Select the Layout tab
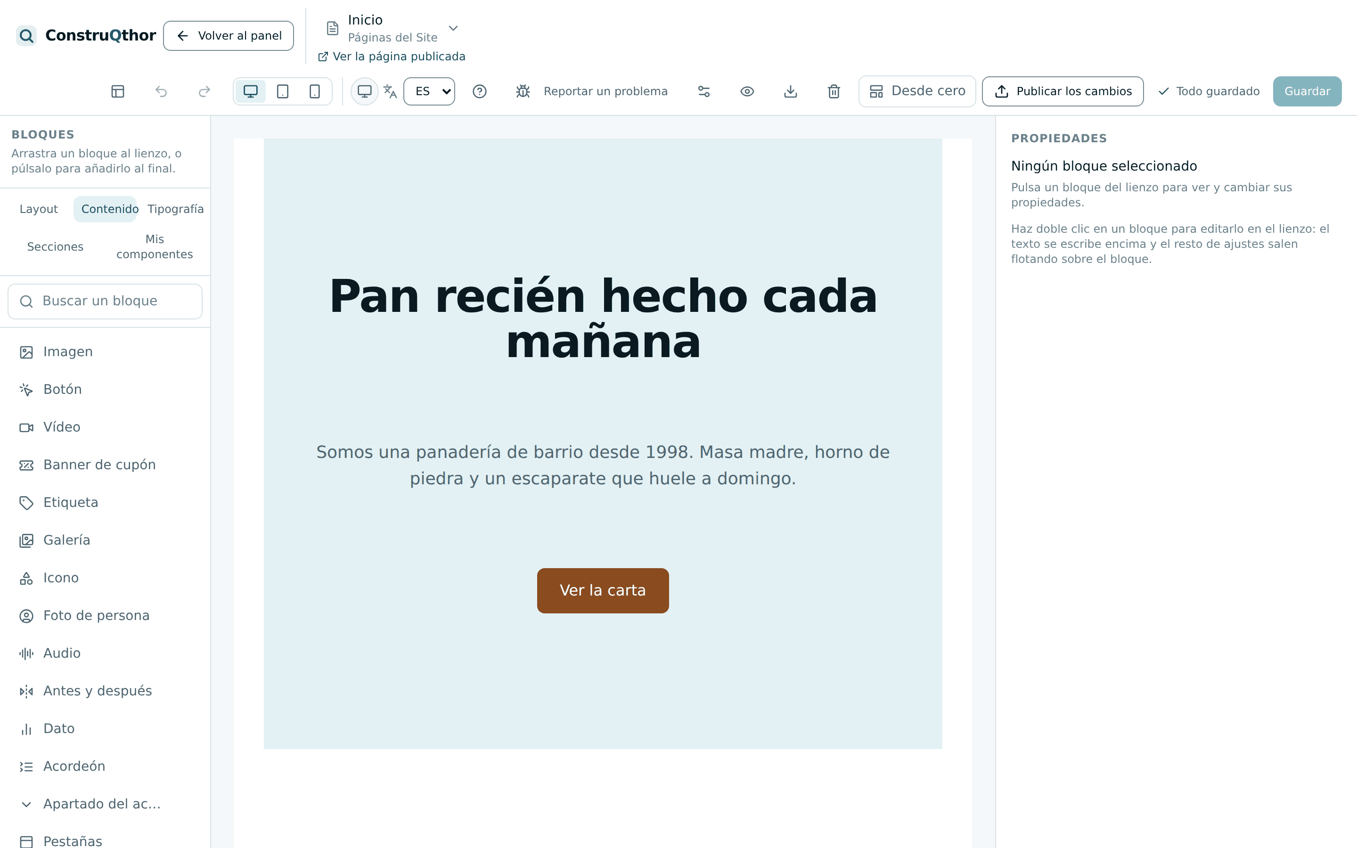This screenshot has width=1357, height=848. [x=39, y=209]
